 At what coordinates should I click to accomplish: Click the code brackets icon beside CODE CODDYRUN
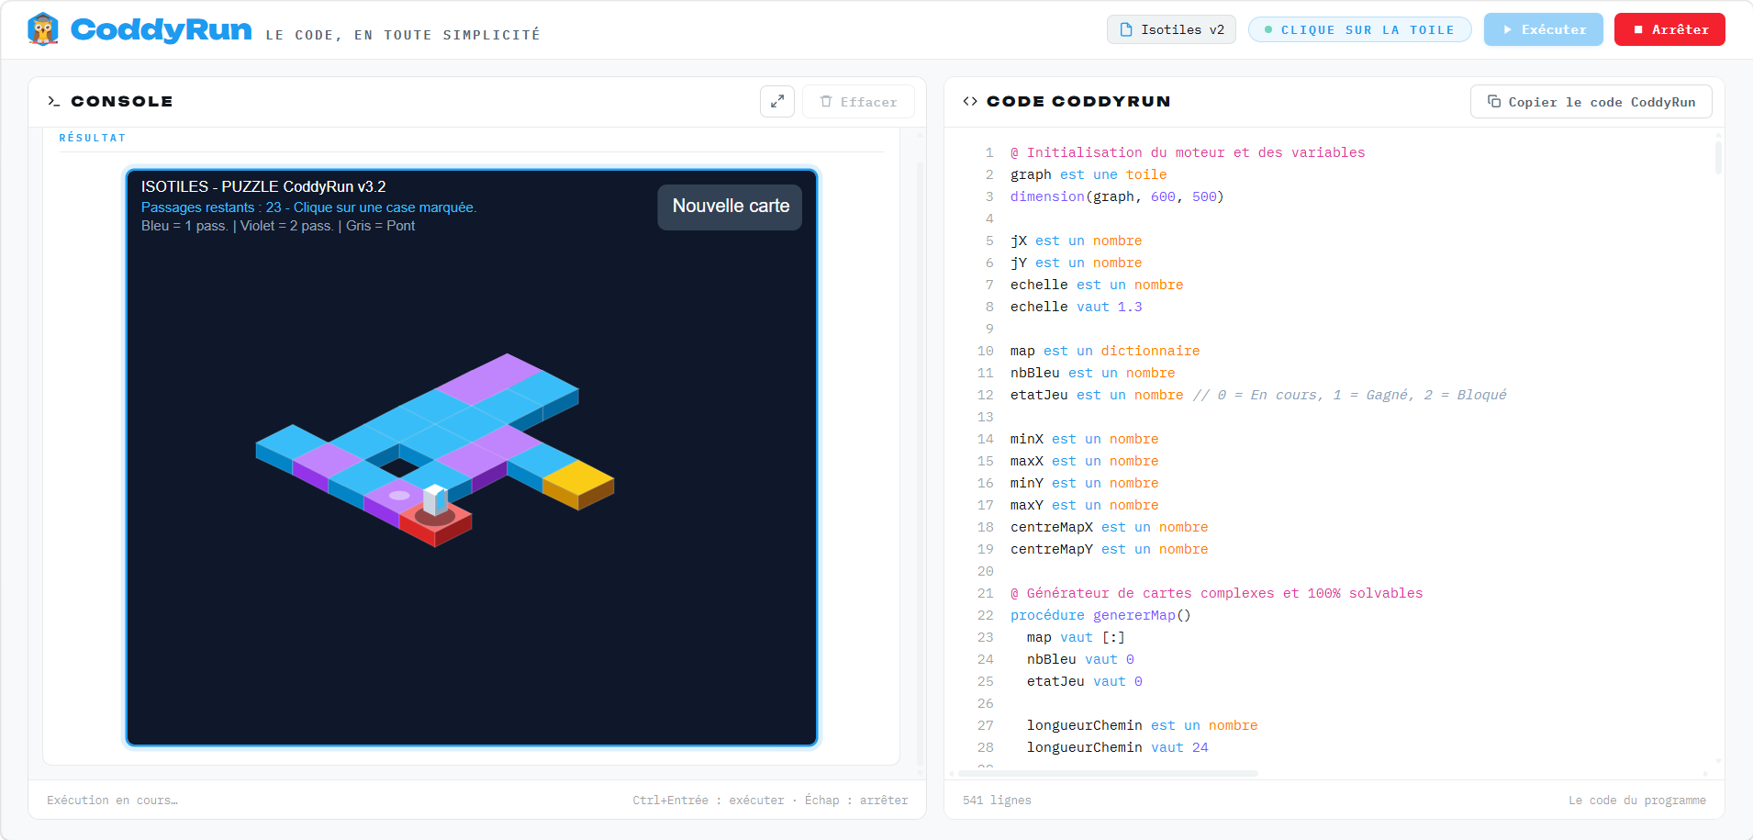click(x=970, y=101)
